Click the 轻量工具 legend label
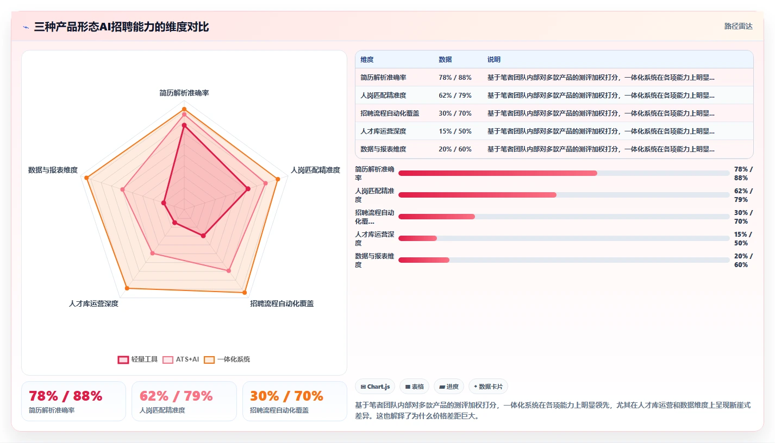775x443 pixels. click(x=144, y=359)
